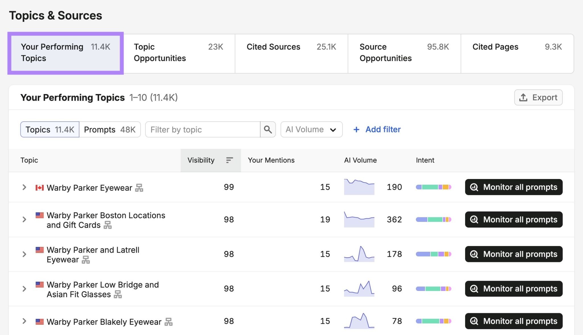This screenshot has height=335, width=583.
Task: Click the sort icon in Visibility column header
Action: (229, 160)
